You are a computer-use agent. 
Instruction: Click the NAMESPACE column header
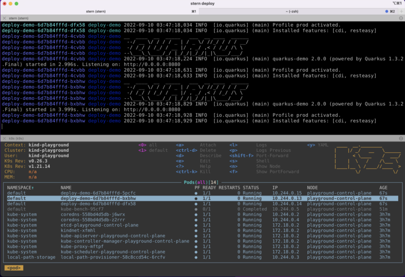[x=20, y=188]
